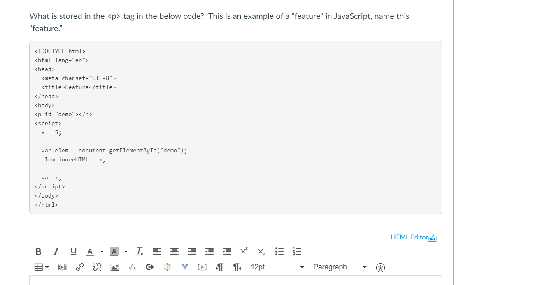Insert a hyperlink using the link icon

coord(79,267)
